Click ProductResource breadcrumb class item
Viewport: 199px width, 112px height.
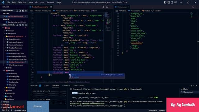click(x=81, y=11)
